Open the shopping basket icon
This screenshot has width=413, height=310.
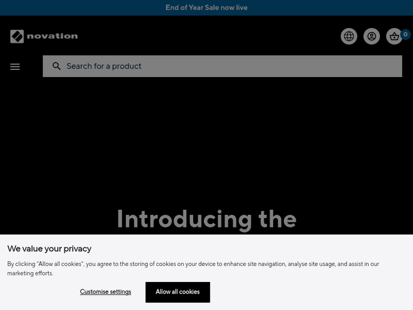(394, 37)
